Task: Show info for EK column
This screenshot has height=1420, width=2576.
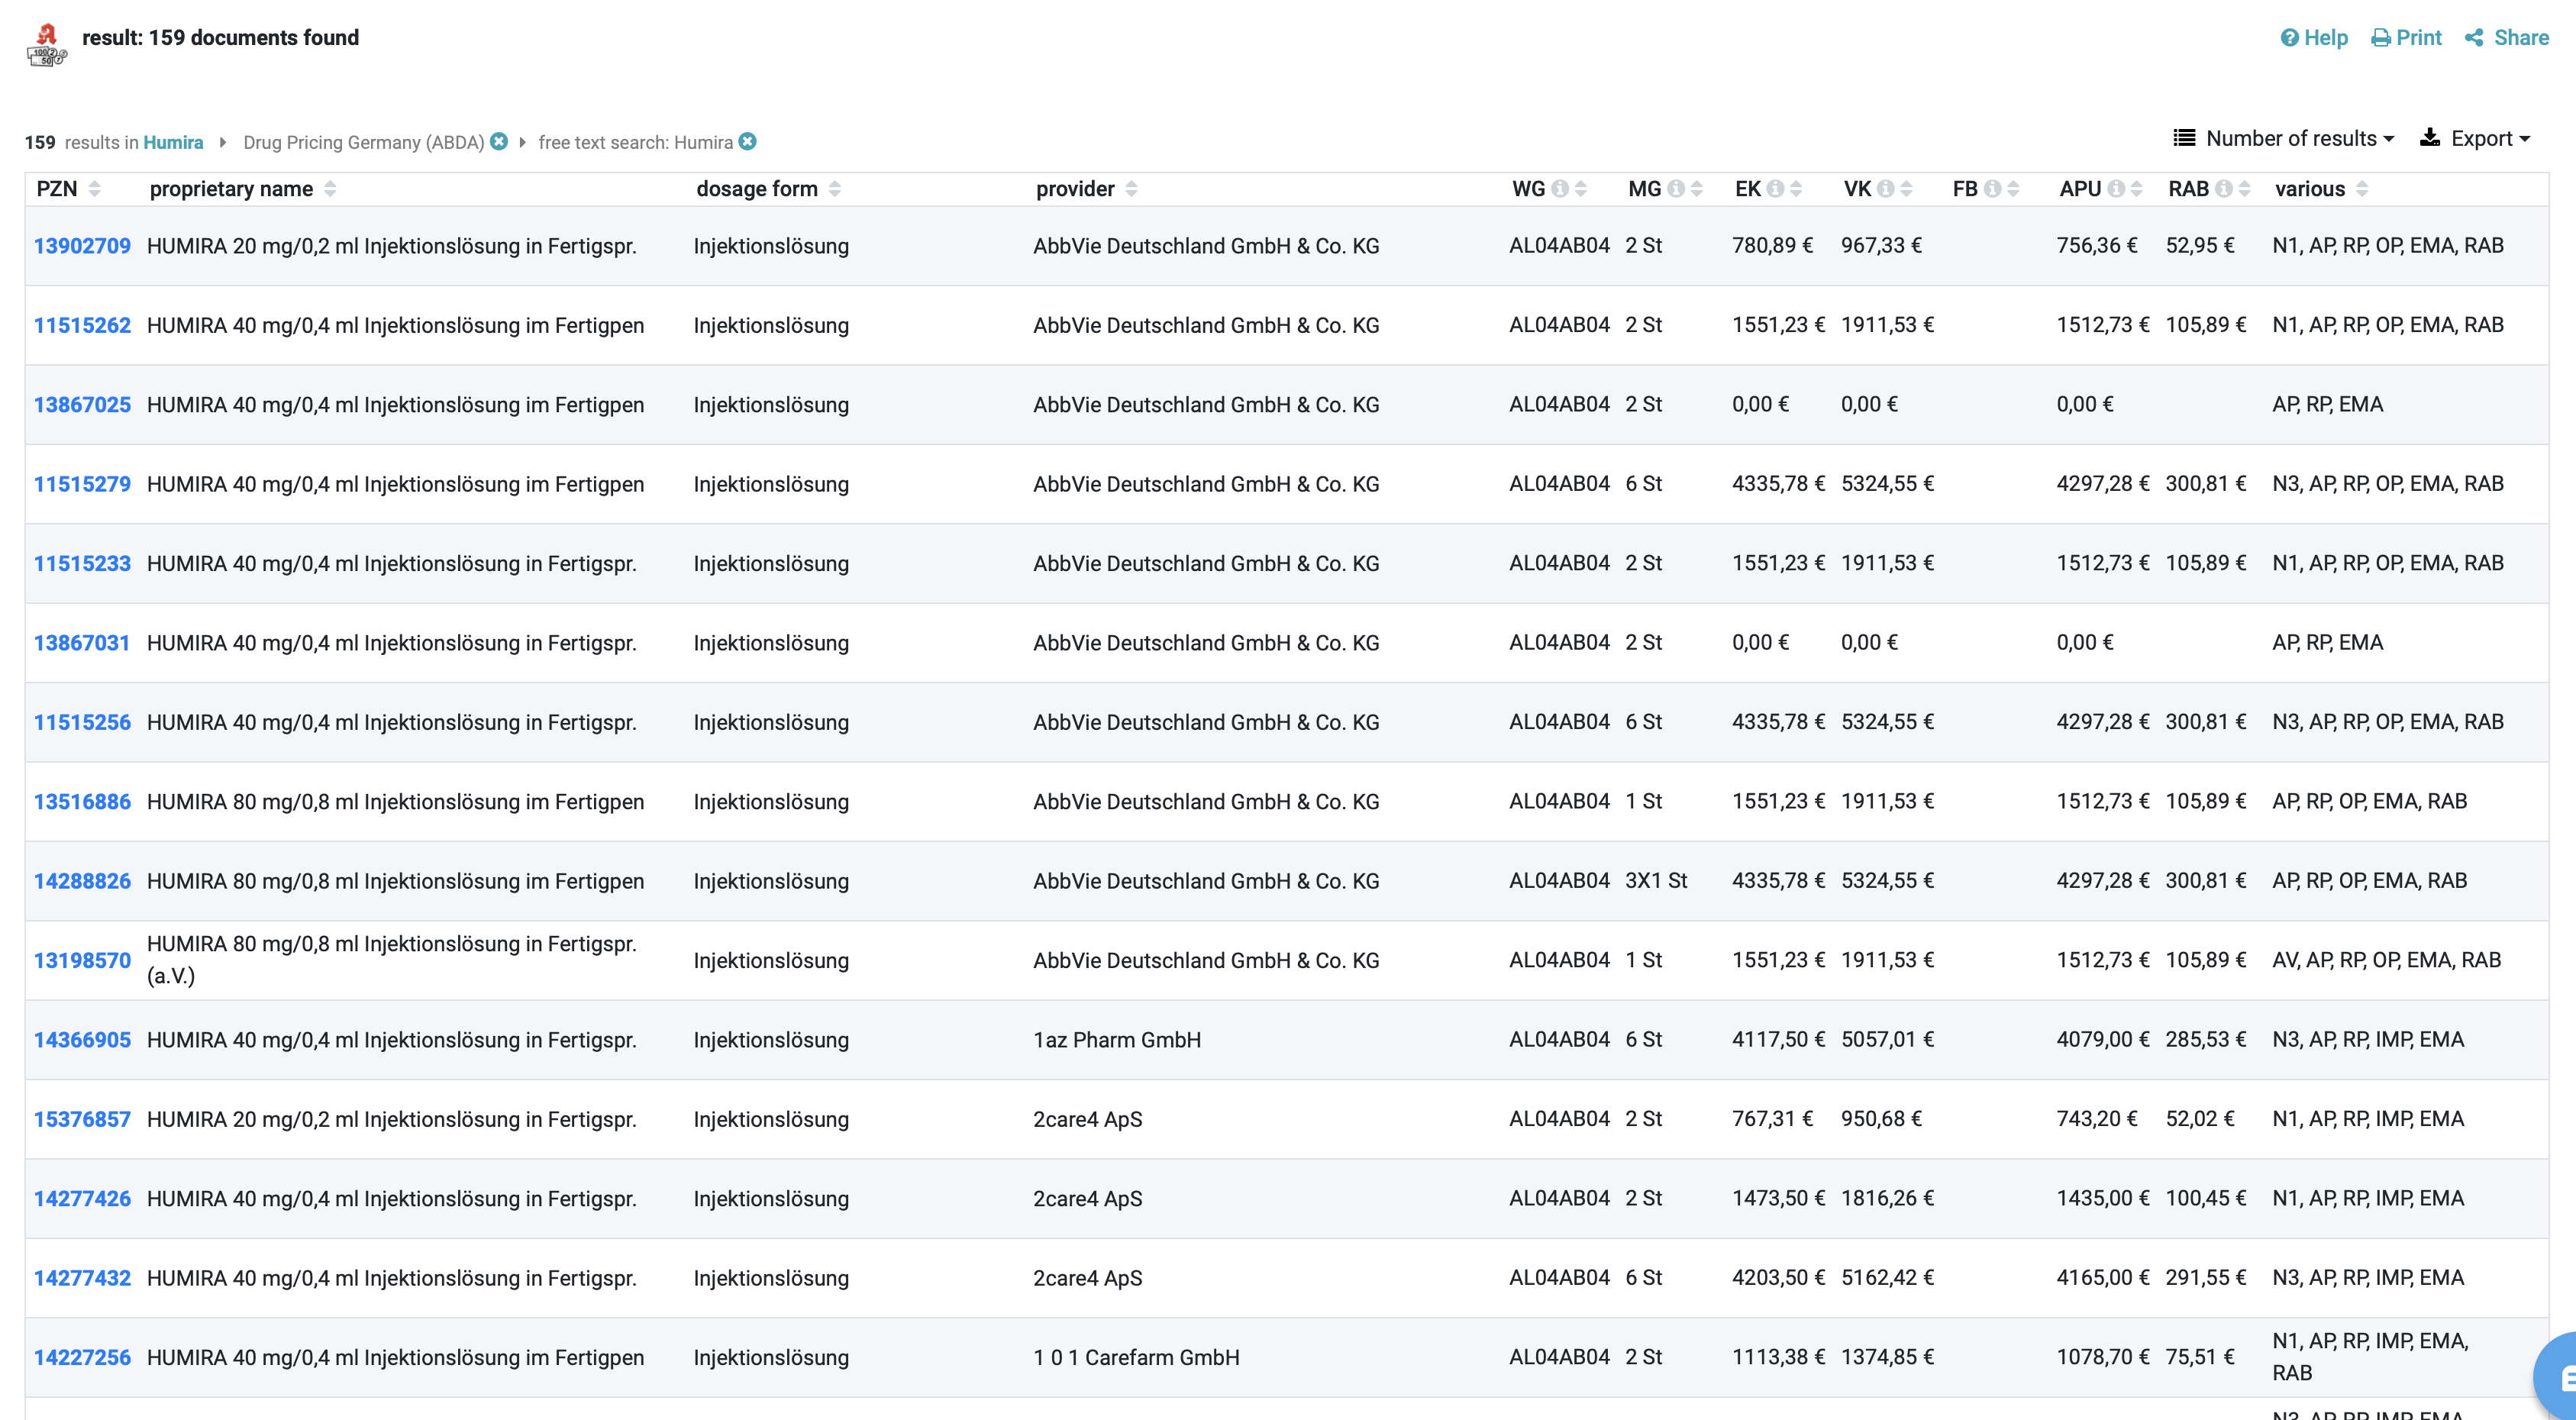Action: click(x=1775, y=189)
